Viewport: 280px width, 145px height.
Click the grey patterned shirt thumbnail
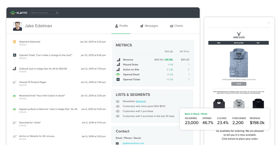coord(239,104)
